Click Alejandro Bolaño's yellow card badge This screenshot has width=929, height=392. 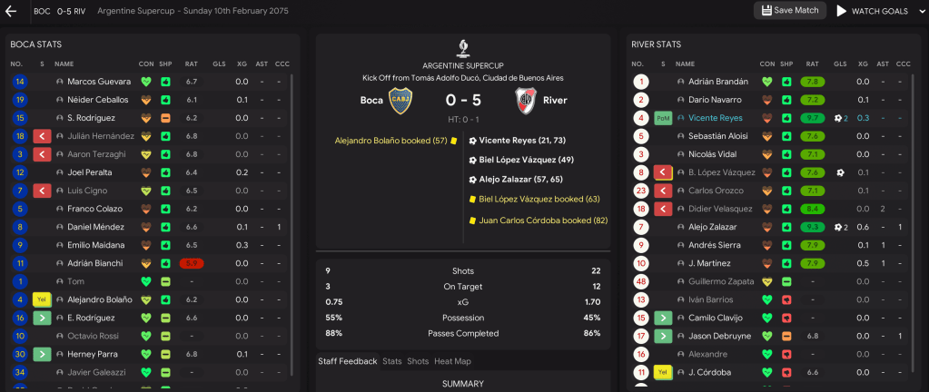42,299
